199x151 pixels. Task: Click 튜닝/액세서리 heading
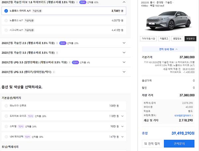[x=10, y=147]
